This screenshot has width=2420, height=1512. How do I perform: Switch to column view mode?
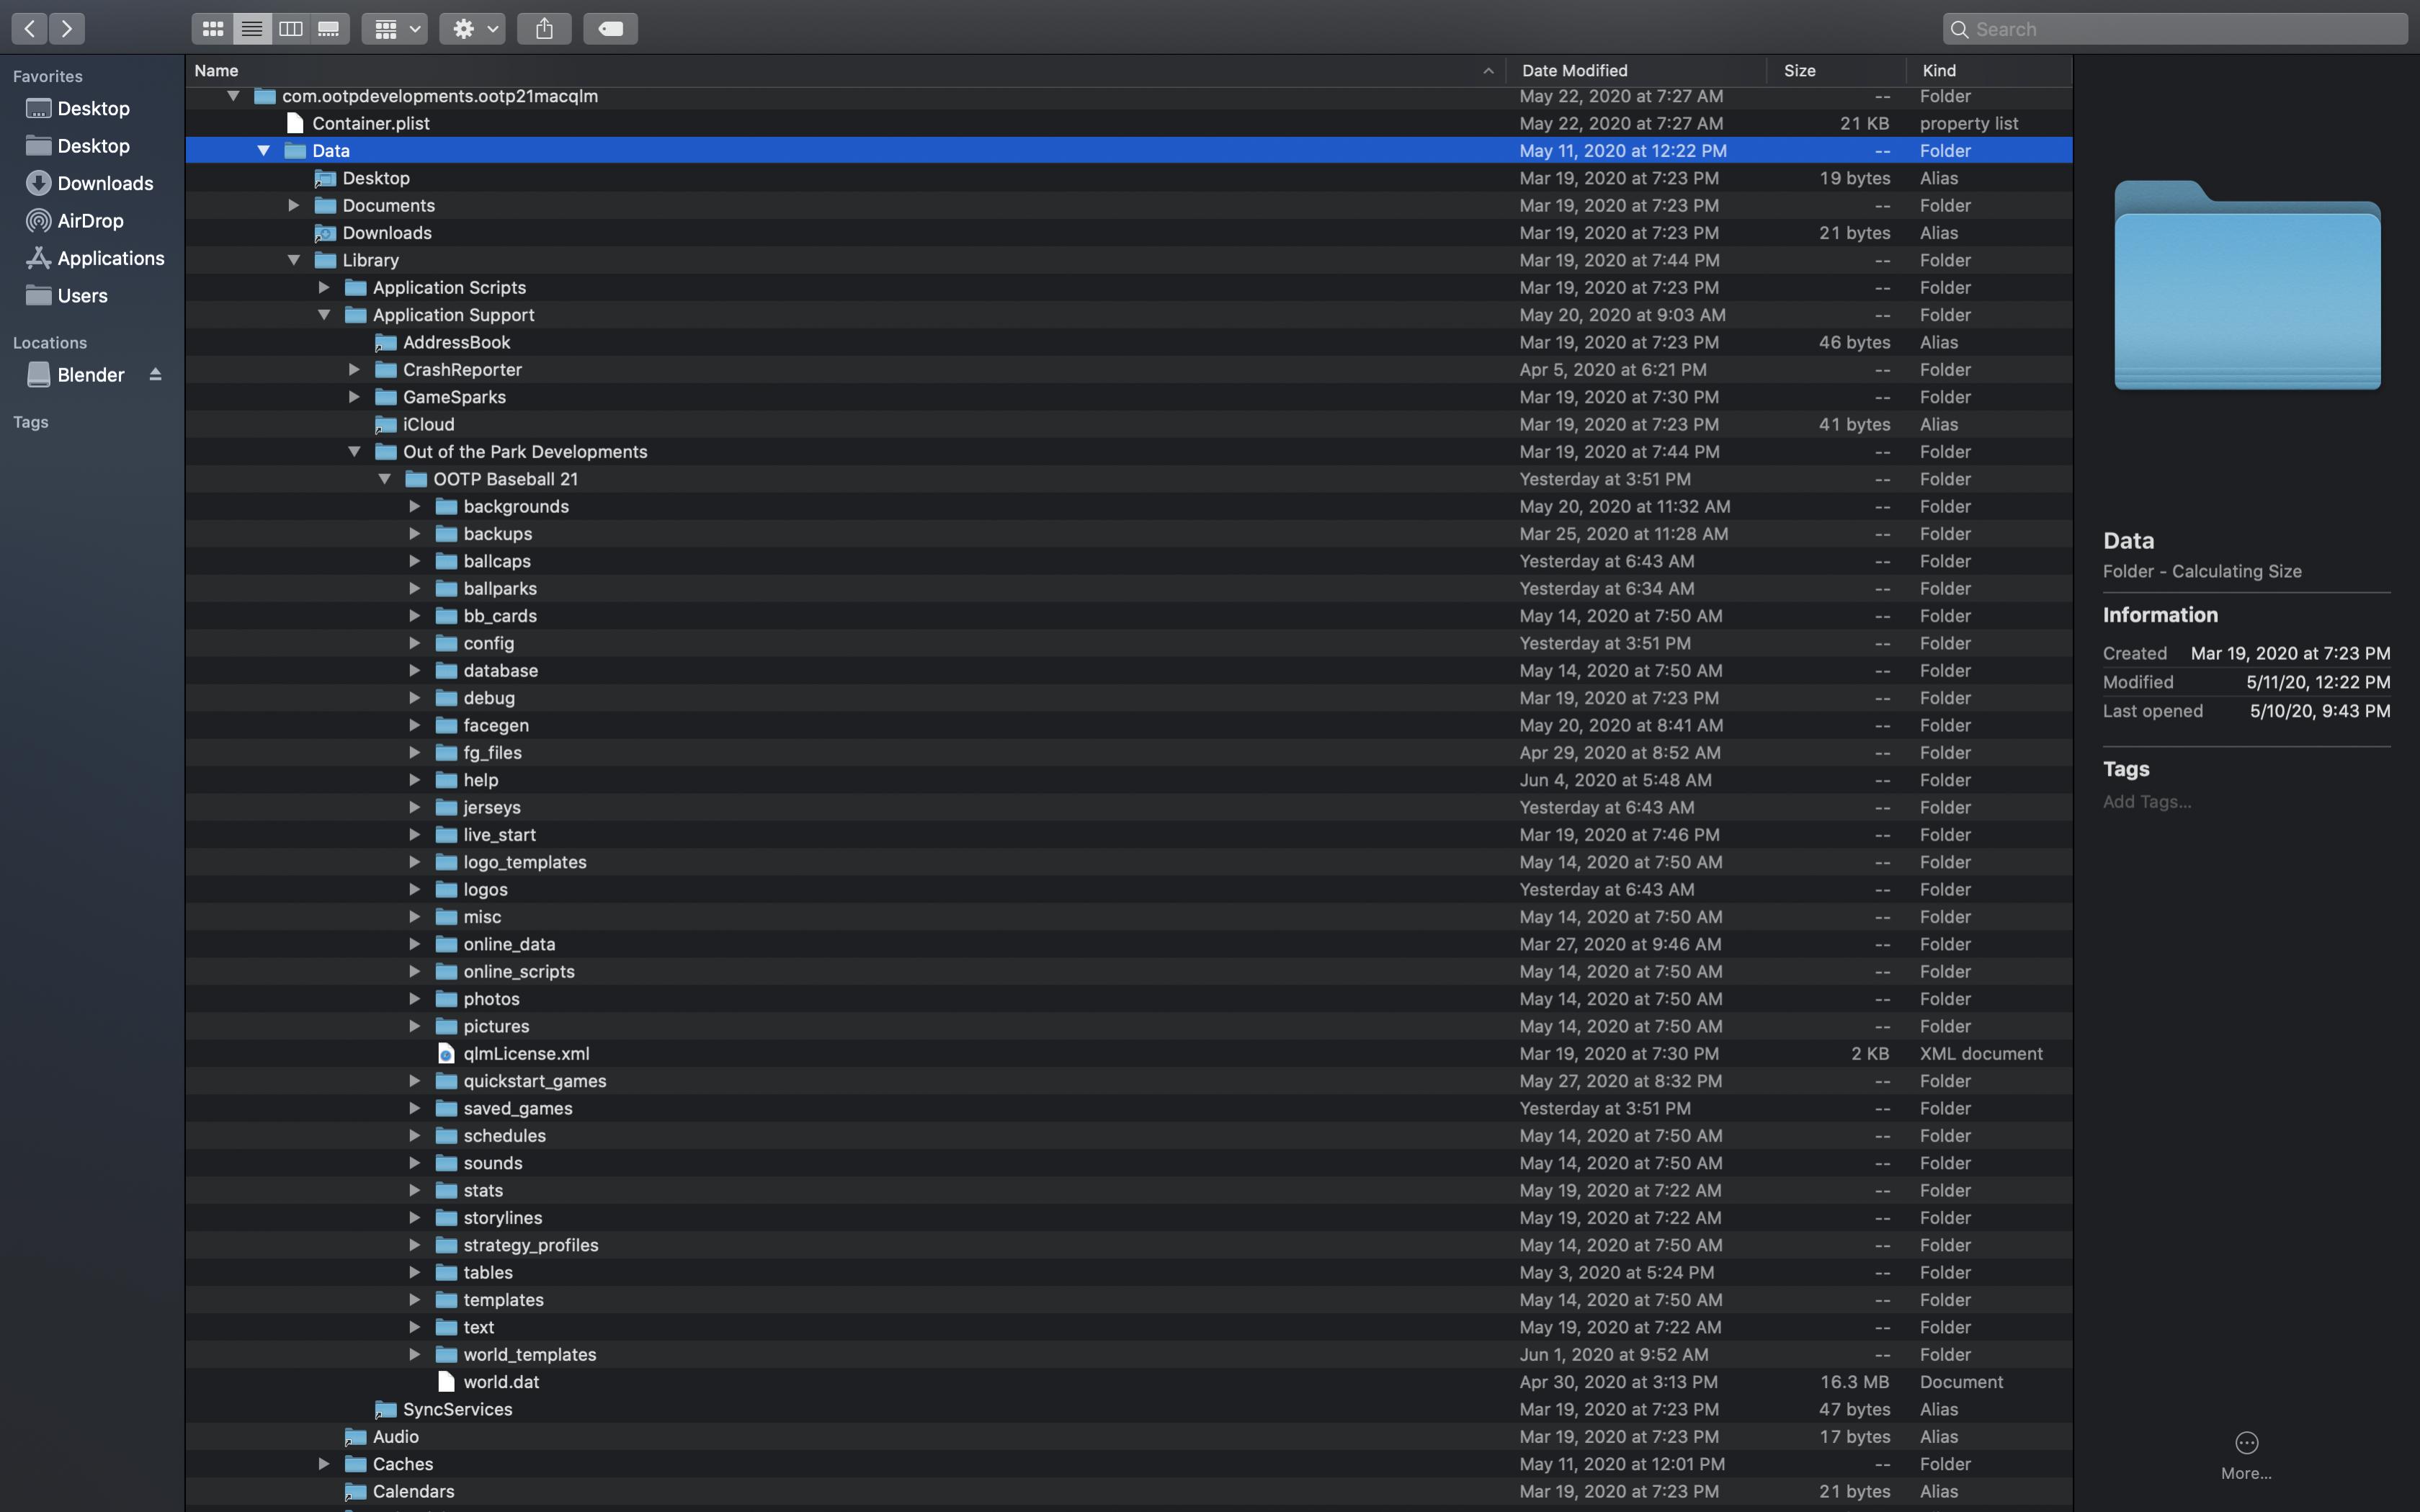tap(290, 29)
